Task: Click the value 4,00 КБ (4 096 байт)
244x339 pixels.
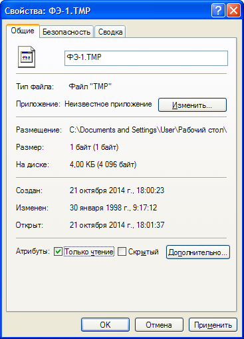Action: tap(103, 165)
